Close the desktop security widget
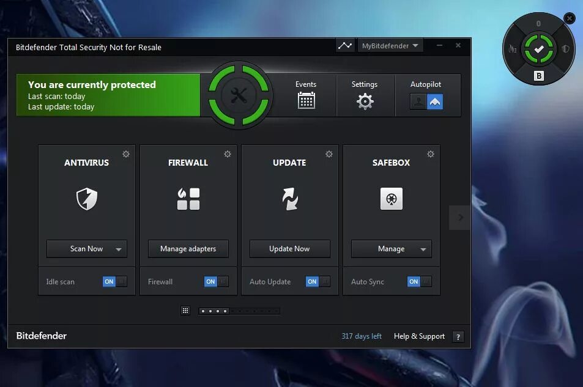The image size is (583, 387). [570, 18]
